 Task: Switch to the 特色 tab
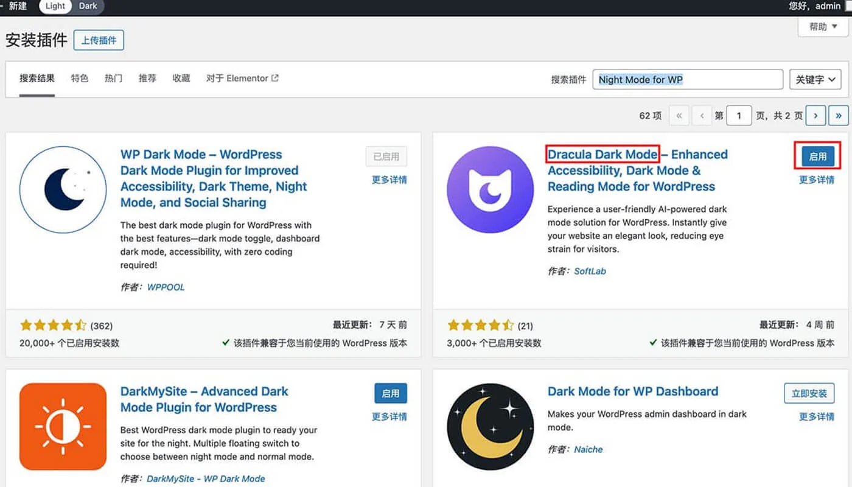click(79, 78)
